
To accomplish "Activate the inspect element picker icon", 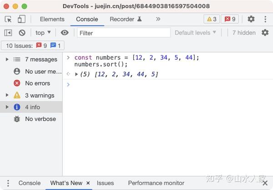I will click(8, 19).
